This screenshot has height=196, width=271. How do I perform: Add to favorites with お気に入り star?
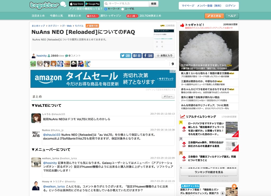[165, 56]
